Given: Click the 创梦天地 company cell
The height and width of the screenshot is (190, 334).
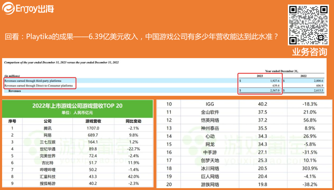Looking at the screenshot, I should tap(210, 160).
